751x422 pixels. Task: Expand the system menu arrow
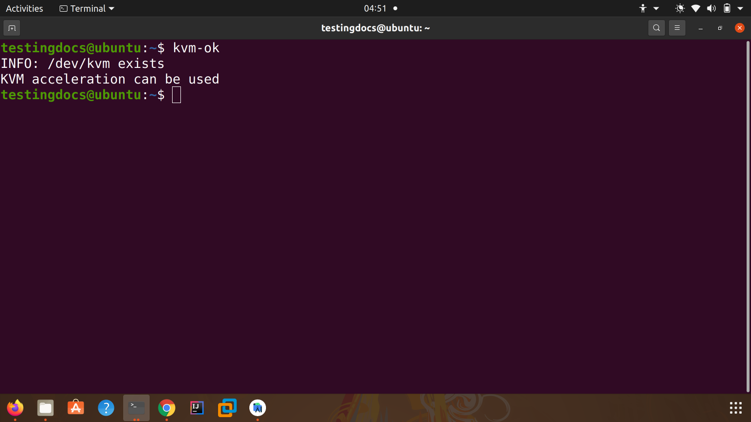point(740,8)
